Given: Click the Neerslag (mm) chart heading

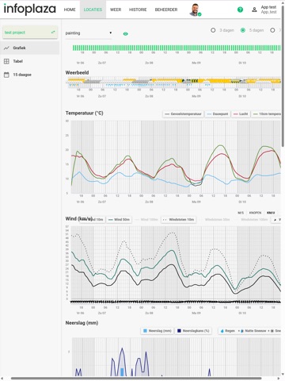Looking at the screenshot, I should click(x=82, y=323).
